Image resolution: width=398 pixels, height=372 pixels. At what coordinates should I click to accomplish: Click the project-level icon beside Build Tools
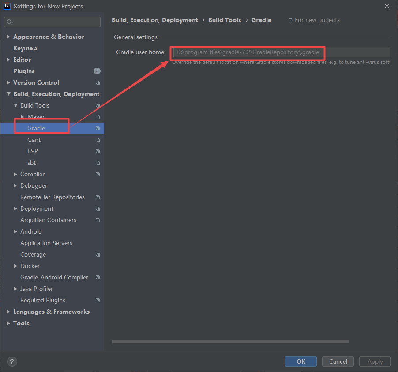tap(98, 105)
